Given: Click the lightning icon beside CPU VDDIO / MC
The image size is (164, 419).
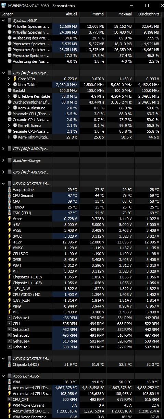Looking at the screenshot, I should click(x=9, y=295).
